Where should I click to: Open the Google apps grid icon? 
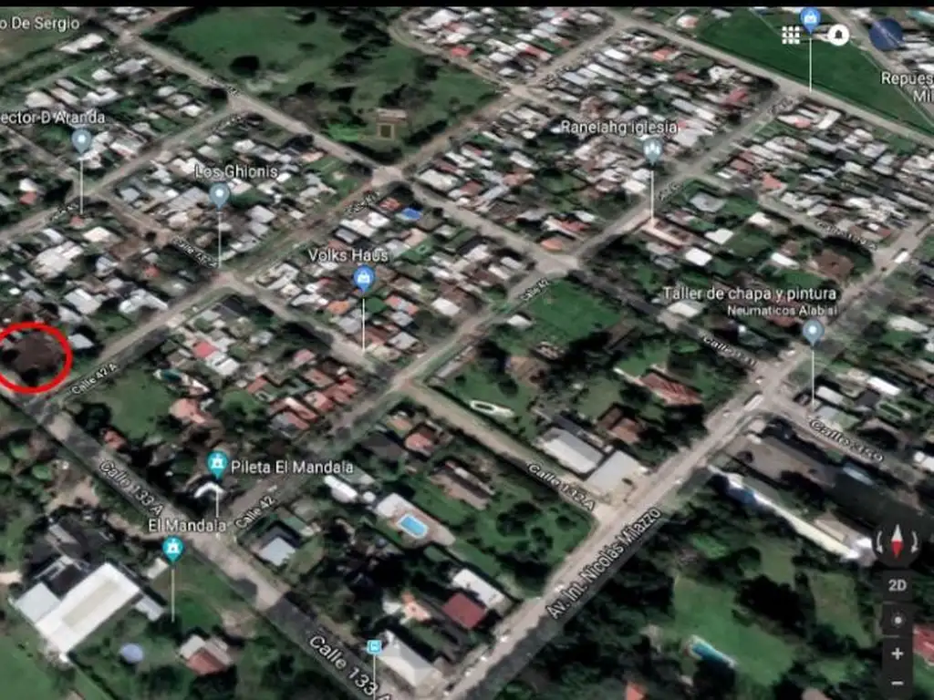click(791, 35)
